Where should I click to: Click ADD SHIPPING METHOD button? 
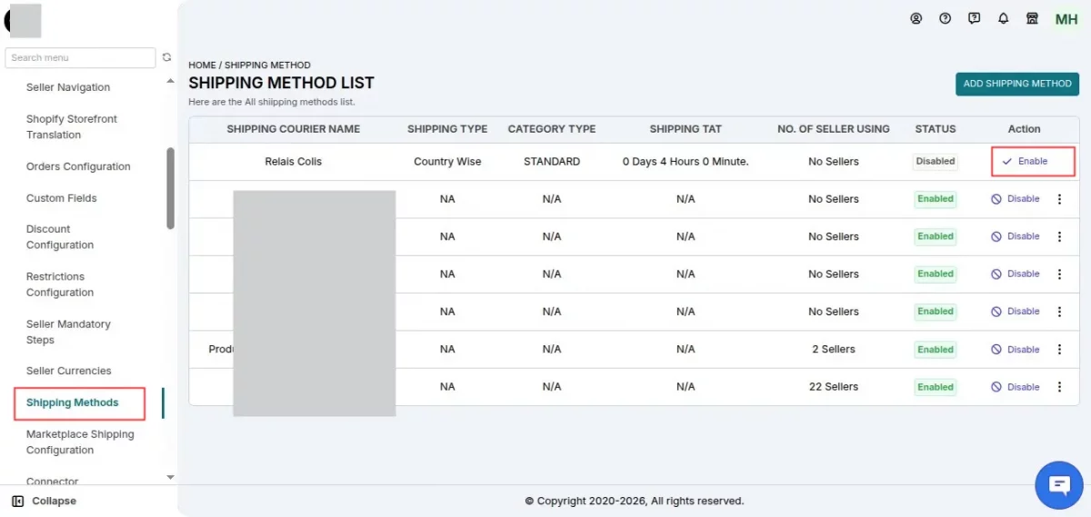(1016, 84)
